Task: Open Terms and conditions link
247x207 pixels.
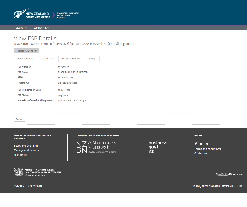Action: click(207, 149)
